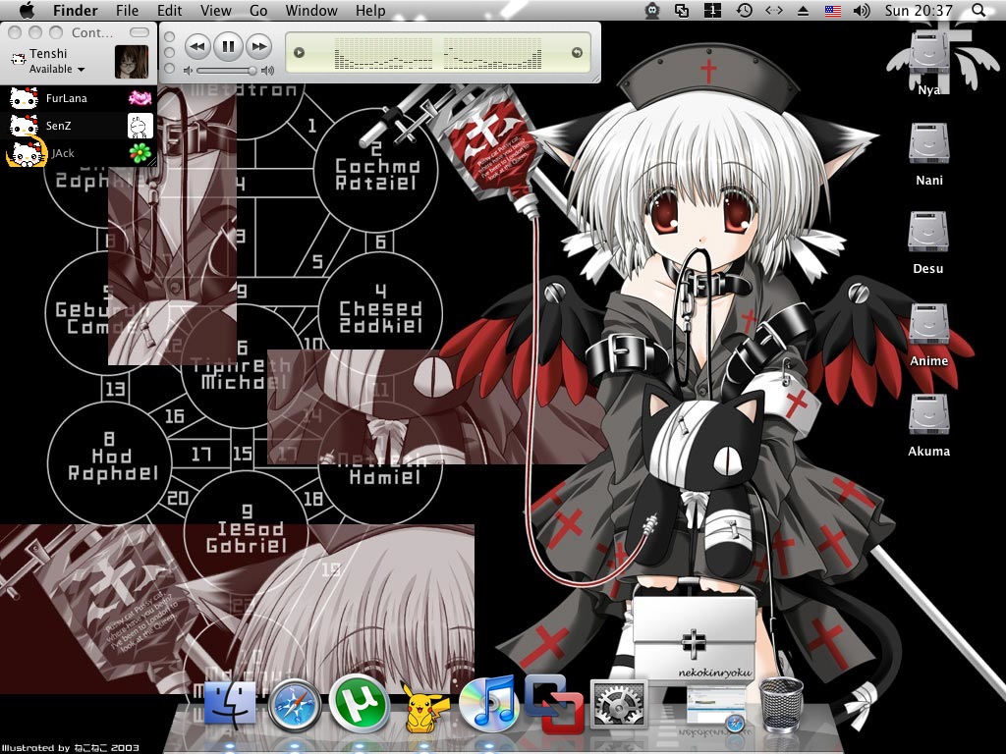Open the Help menu
The width and height of the screenshot is (1006, 754).
pos(370,10)
